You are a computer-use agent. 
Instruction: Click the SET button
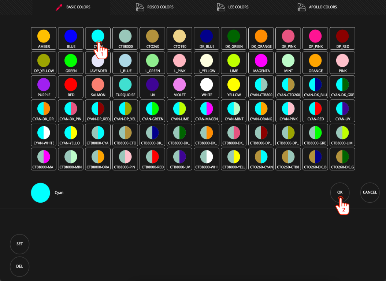(x=19, y=244)
